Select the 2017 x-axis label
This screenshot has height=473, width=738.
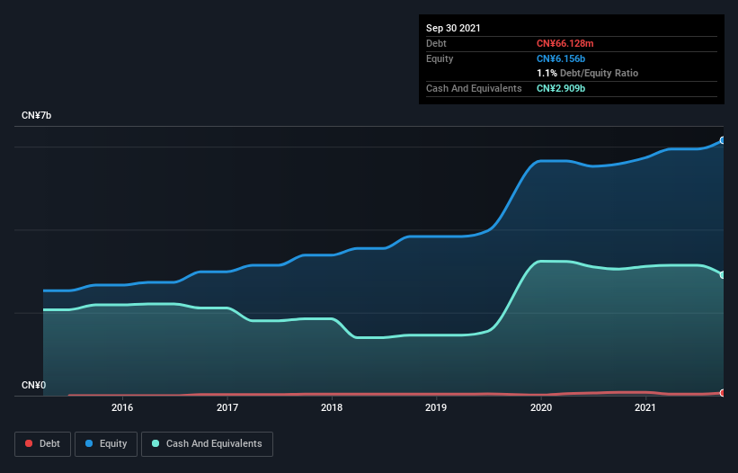tap(227, 407)
